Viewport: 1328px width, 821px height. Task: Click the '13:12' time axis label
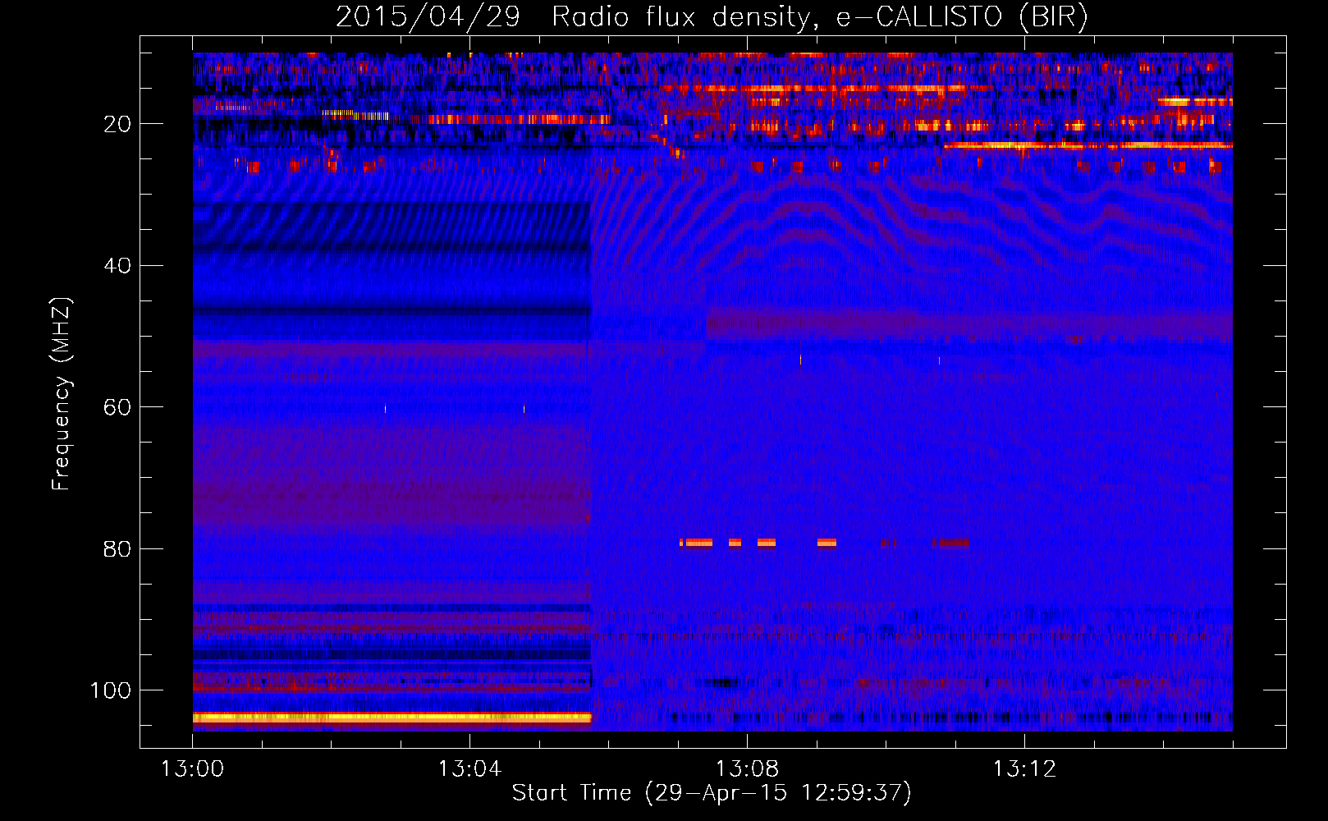1024,769
